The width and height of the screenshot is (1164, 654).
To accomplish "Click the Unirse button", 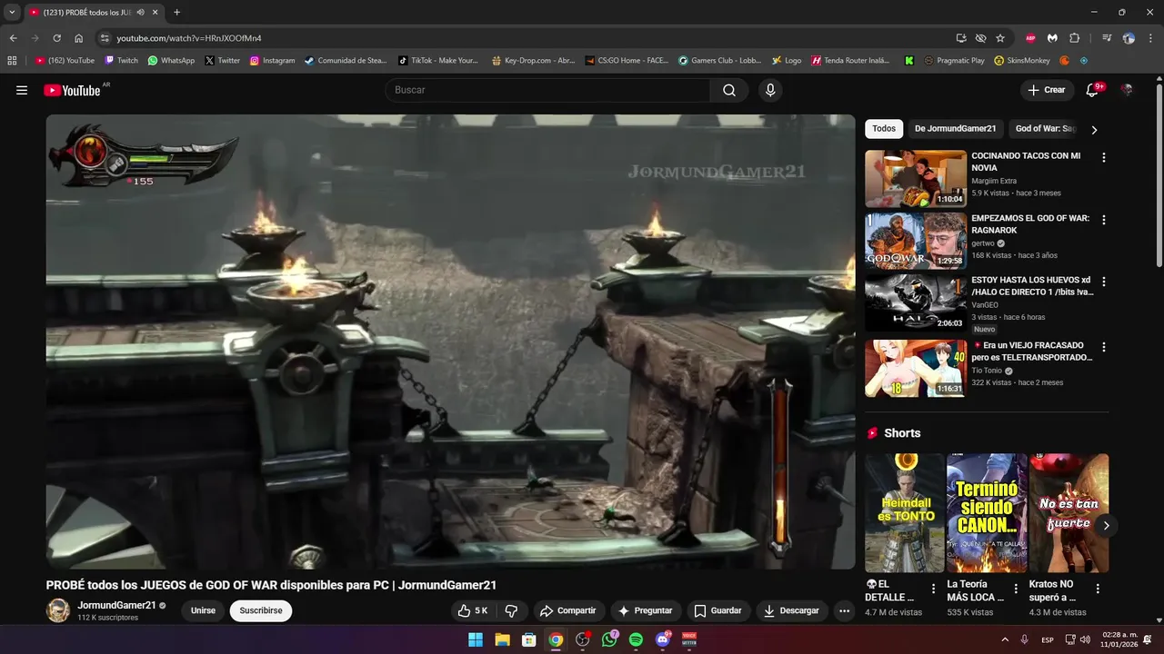I will pos(203,610).
